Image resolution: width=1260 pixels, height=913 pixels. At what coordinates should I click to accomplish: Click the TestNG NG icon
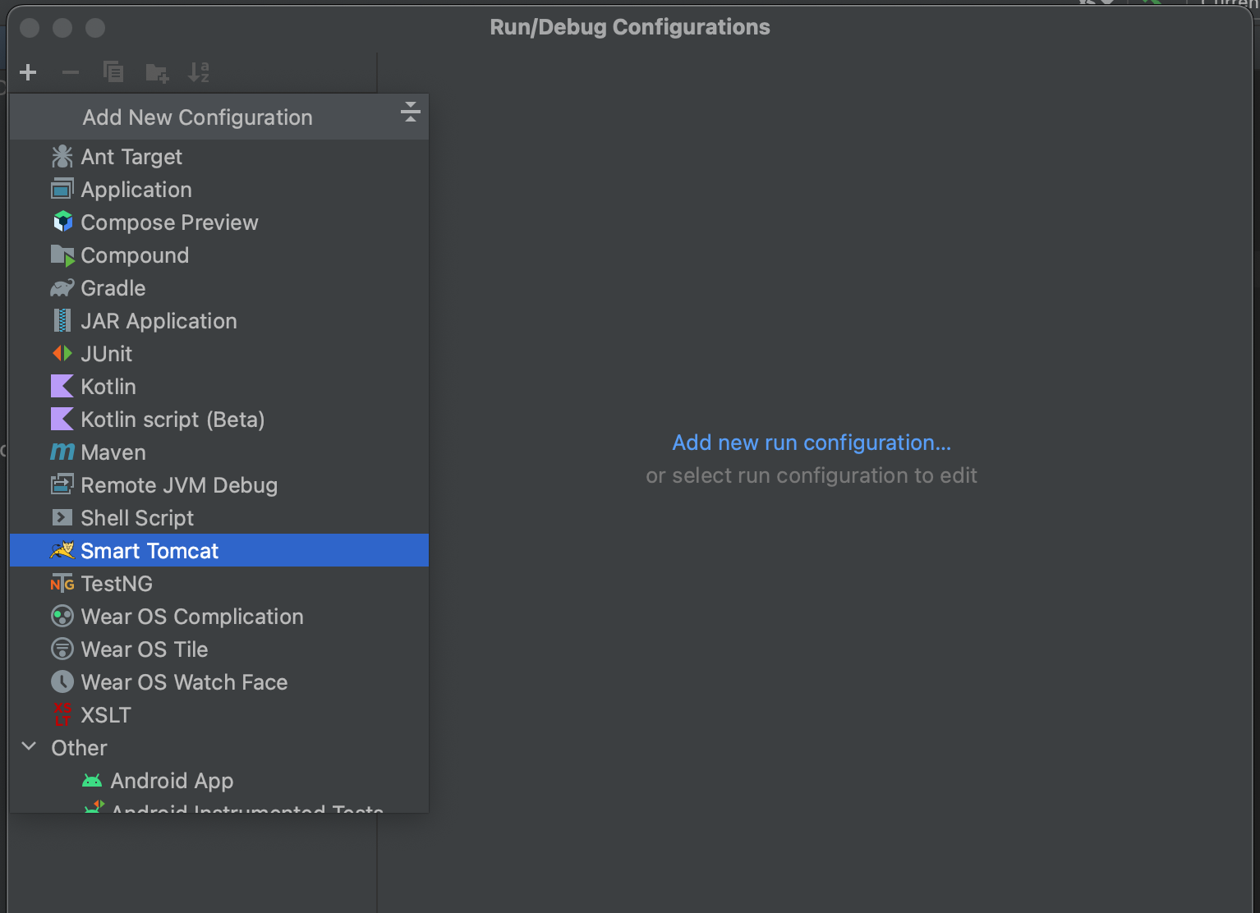[x=62, y=583]
